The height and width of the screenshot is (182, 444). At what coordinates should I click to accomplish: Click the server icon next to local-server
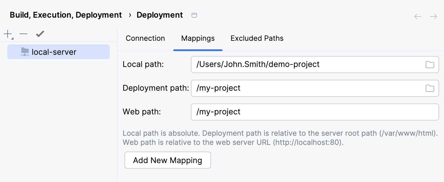pos(25,52)
